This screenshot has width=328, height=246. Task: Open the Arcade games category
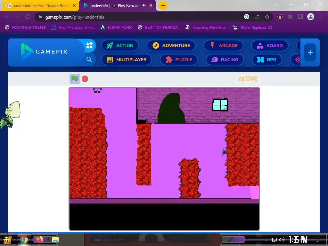(x=223, y=45)
